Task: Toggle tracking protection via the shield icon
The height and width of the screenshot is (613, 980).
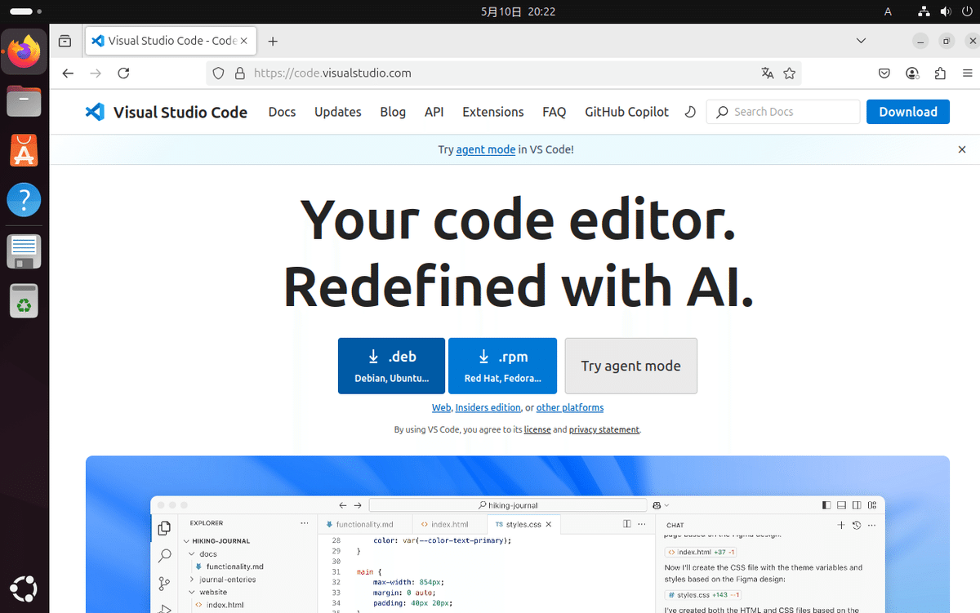Action: click(218, 73)
